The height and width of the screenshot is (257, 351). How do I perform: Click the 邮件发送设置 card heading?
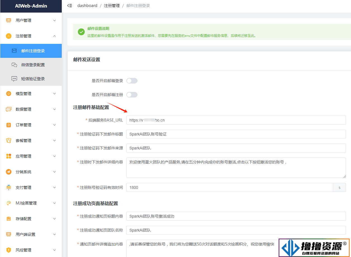pos(87,60)
